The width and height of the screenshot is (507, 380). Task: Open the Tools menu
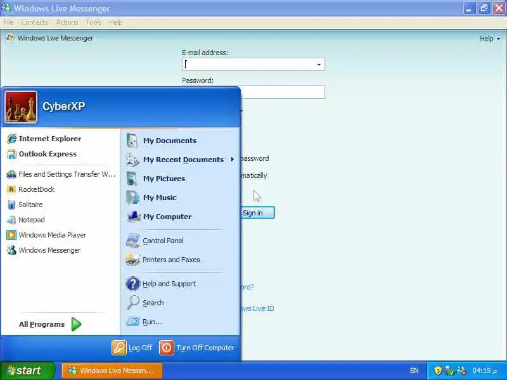pyautogui.click(x=94, y=22)
